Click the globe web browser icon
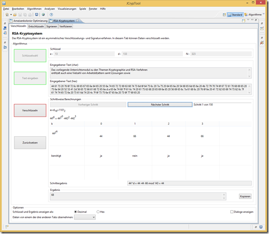Image resolution: width=269 pixels, height=234 pixels. 43,15
